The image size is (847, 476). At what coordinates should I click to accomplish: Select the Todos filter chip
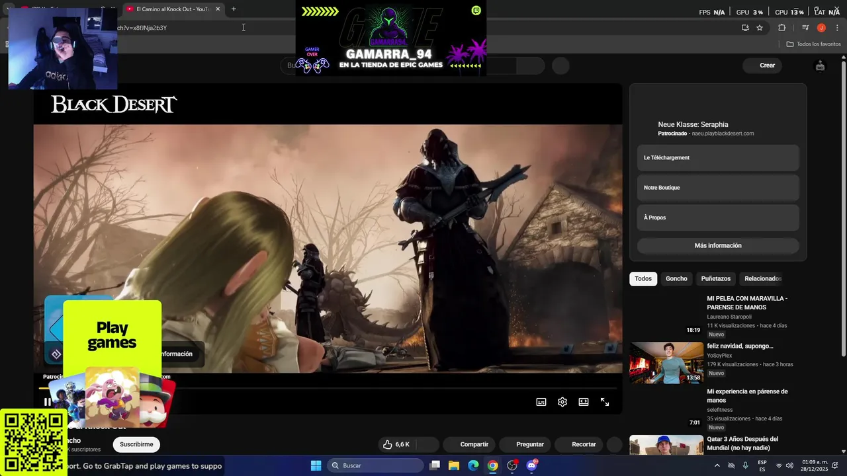(x=643, y=279)
